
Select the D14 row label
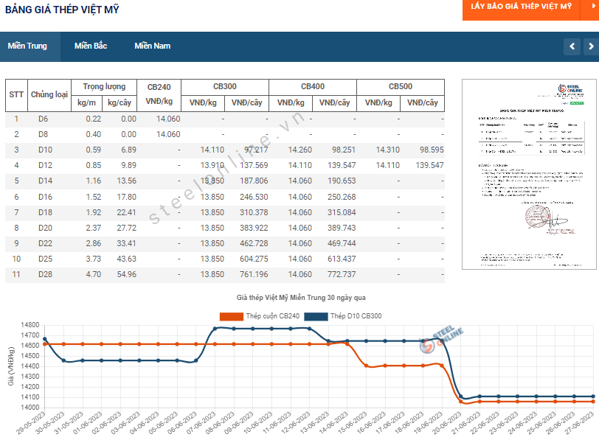[x=45, y=181]
